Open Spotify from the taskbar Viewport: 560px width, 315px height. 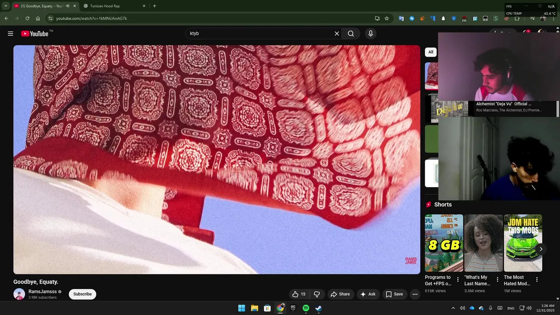(x=306, y=308)
